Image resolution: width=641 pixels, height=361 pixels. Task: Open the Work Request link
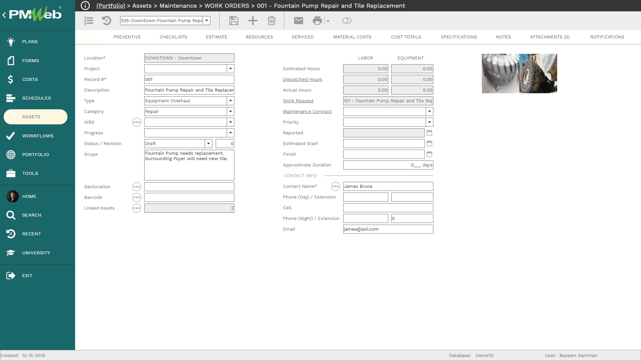point(298,101)
